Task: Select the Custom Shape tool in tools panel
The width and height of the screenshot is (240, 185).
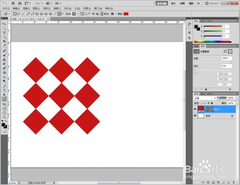Action: (4, 99)
